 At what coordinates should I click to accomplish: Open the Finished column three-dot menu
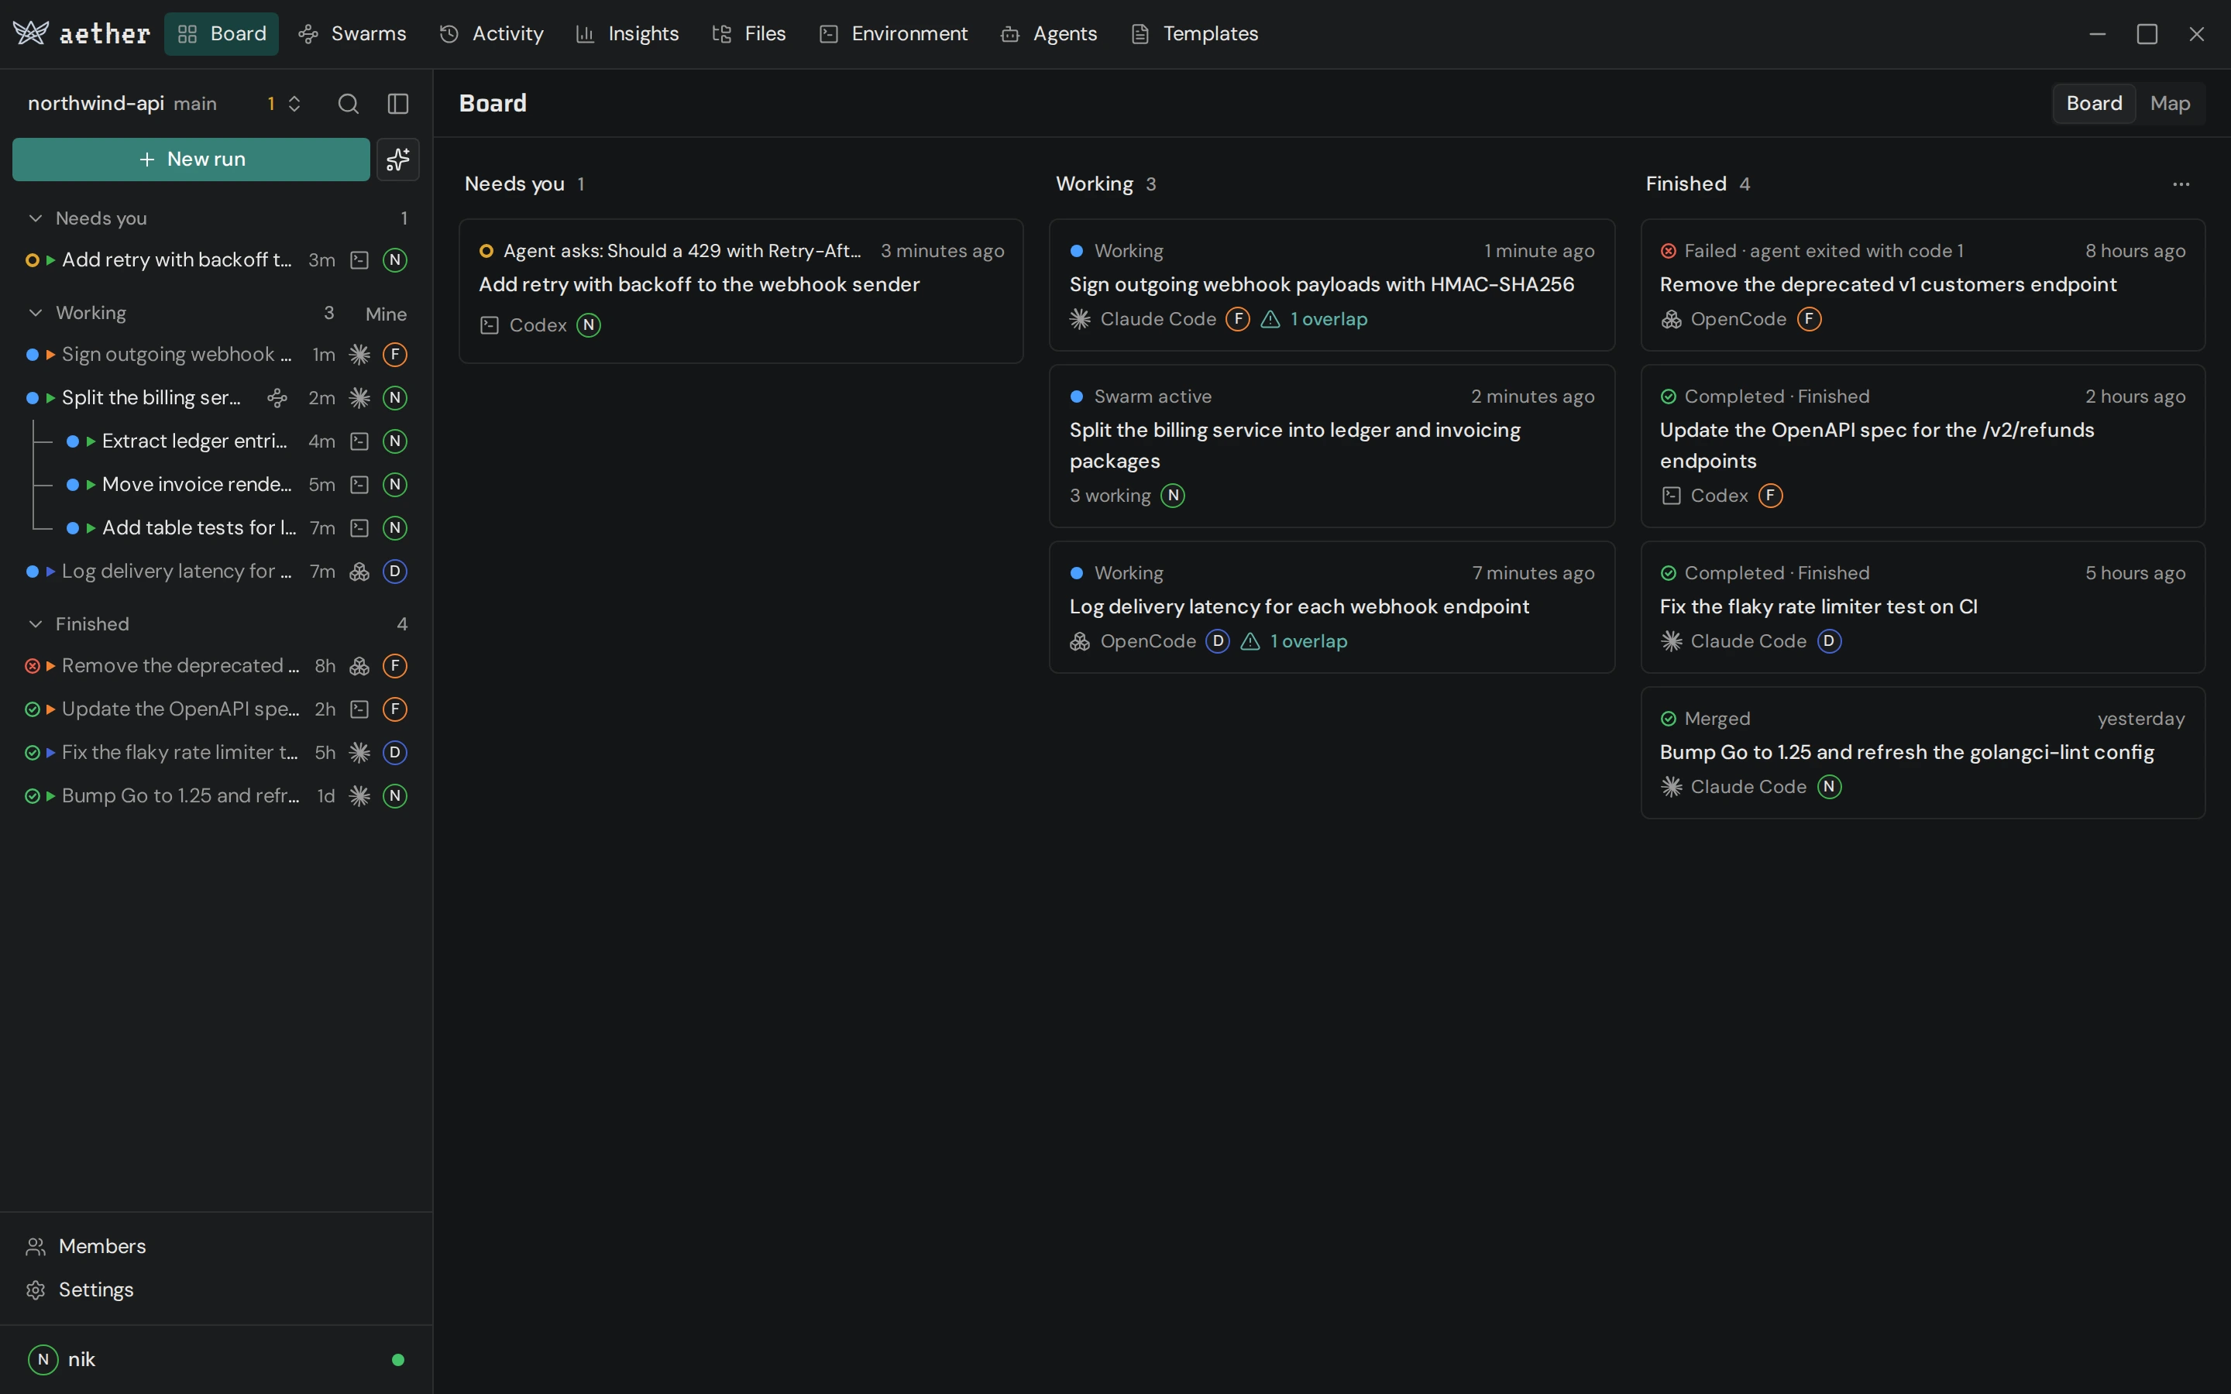point(2181,184)
